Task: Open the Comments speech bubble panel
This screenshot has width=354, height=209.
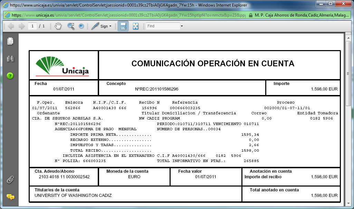Action: (x=10, y=197)
